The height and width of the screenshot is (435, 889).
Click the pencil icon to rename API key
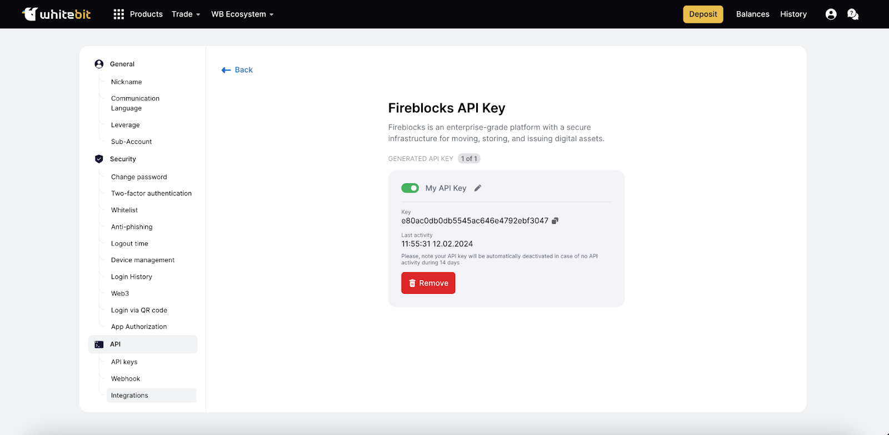pos(478,188)
